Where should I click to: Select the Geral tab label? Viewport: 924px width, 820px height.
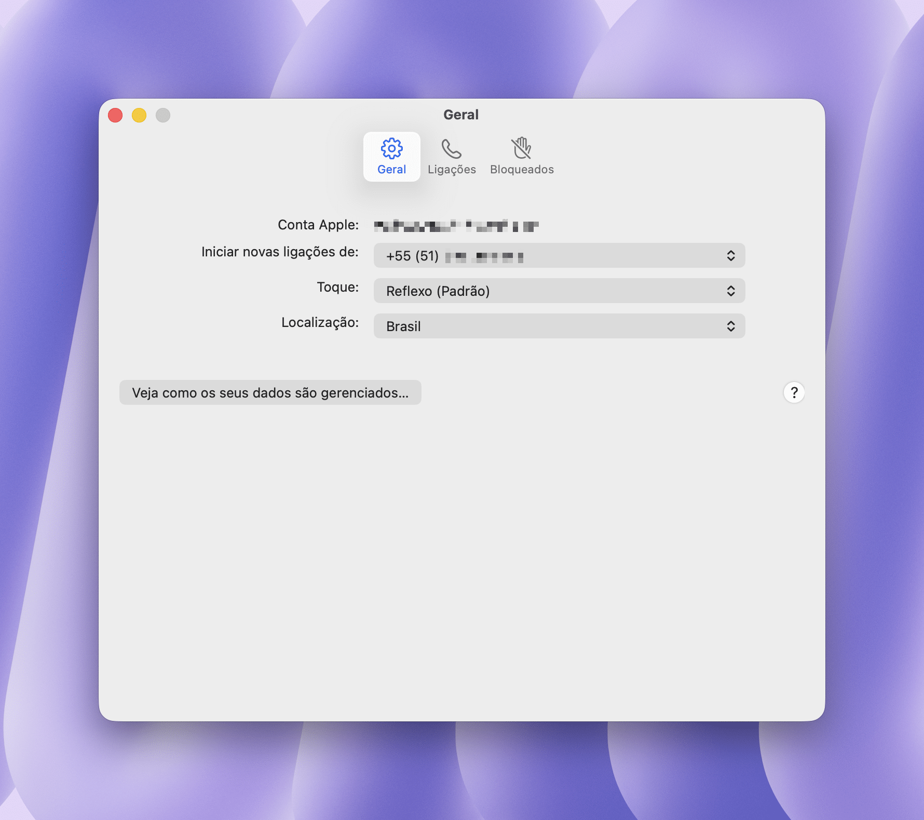391,170
